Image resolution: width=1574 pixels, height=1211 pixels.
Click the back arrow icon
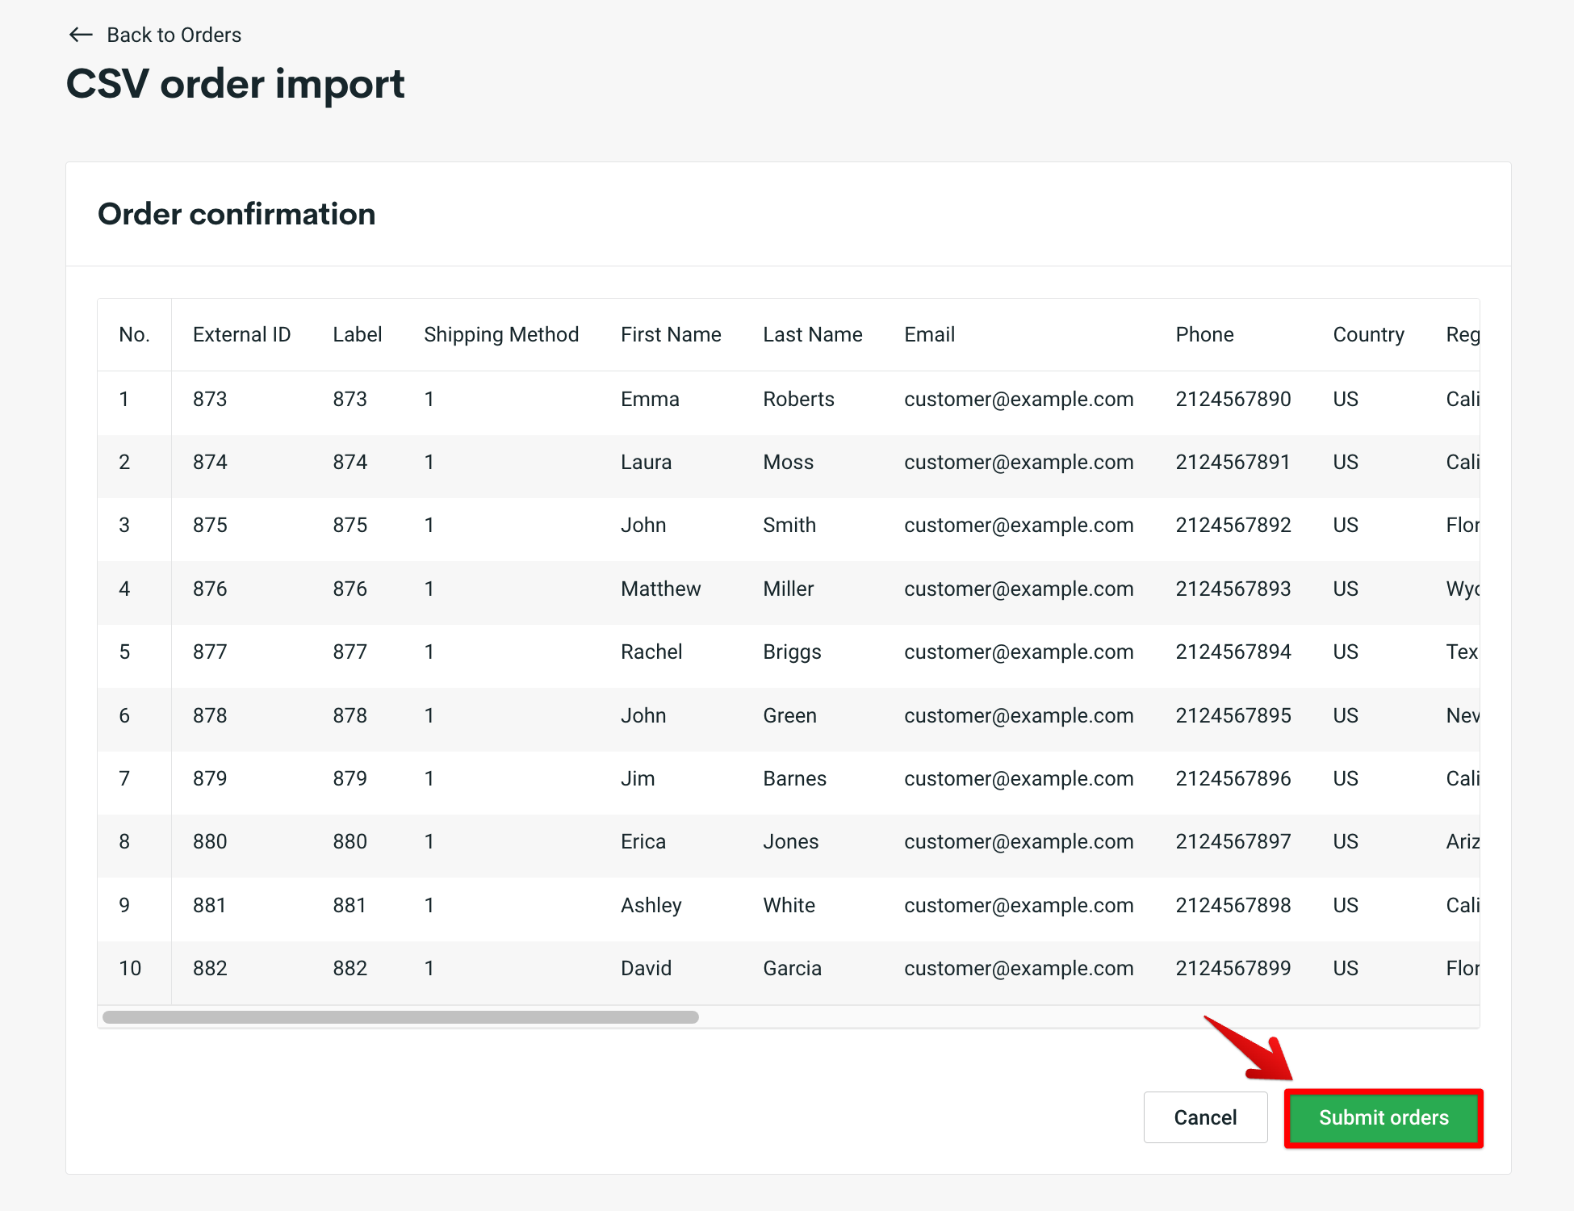[x=79, y=35]
